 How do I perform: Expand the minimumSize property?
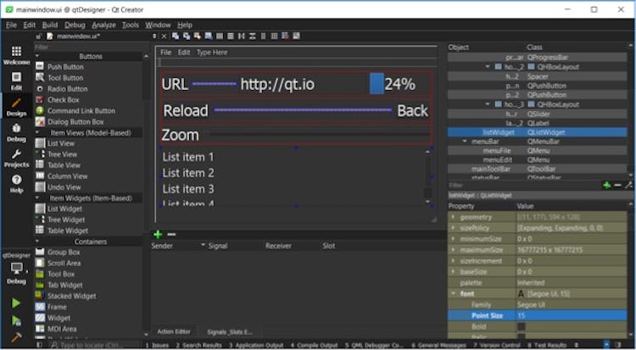point(453,239)
